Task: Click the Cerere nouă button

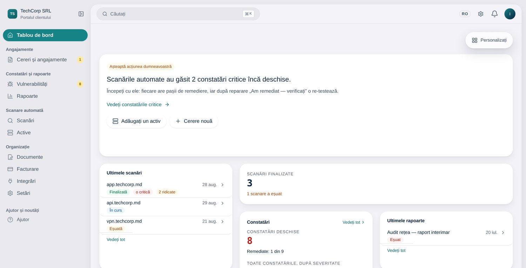Action: coord(194,121)
